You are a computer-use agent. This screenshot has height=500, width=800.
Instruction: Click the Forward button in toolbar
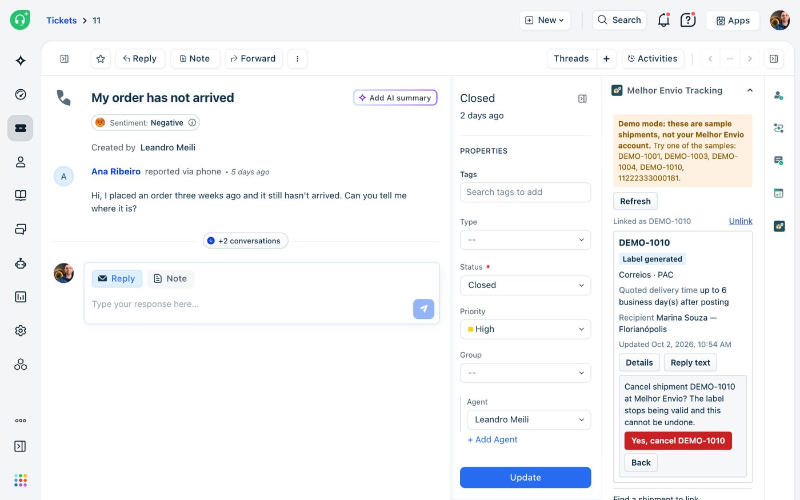pyautogui.click(x=254, y=59)
